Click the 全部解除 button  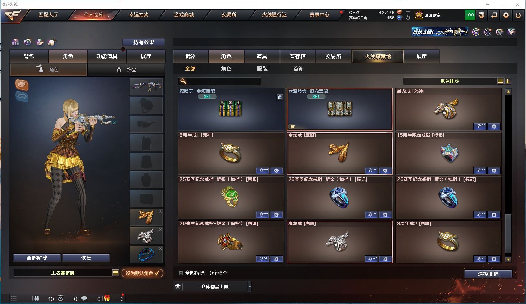(x=37, y=258)
